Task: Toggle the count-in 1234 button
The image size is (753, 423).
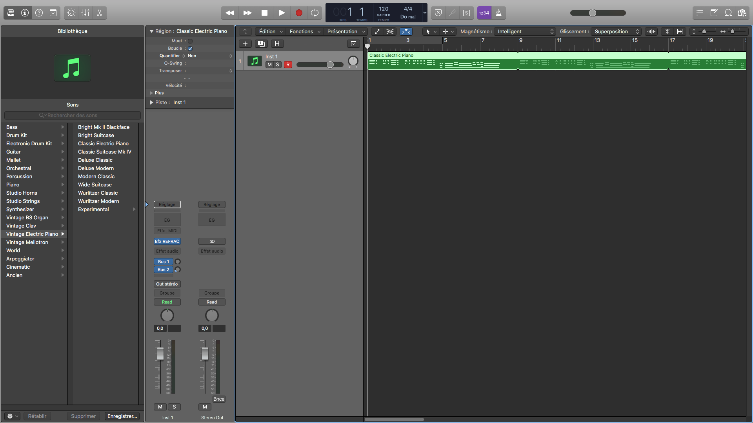Action: (x=484, y=13)
